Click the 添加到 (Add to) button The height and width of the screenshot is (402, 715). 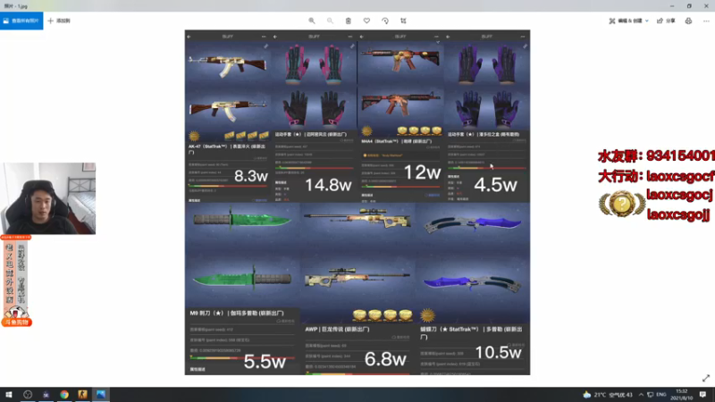click(59, 21)
